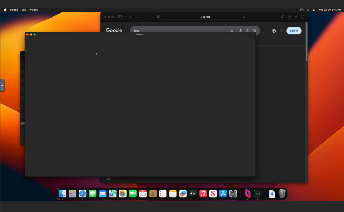Click Safari's reload page icon
Image resolution: width=344 pixels, height=212 pixels.
[244, 17]
